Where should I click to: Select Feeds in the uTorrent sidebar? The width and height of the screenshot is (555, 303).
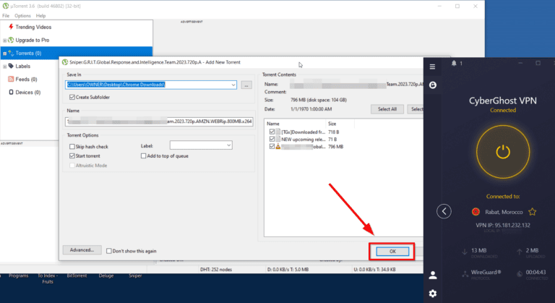(25, 79)
